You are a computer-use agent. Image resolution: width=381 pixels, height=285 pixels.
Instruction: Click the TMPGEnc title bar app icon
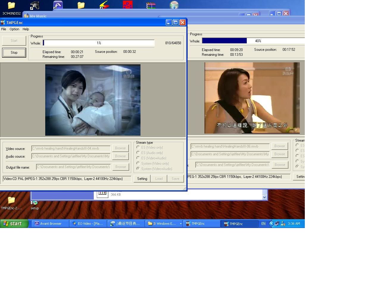[3, 23]
